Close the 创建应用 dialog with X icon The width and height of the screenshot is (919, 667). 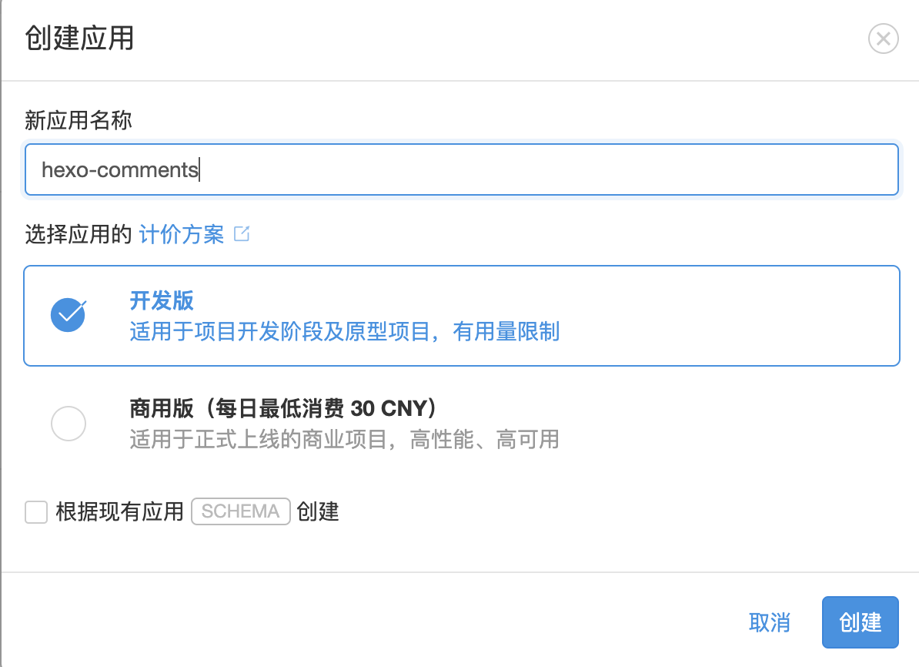pos(884,39)
